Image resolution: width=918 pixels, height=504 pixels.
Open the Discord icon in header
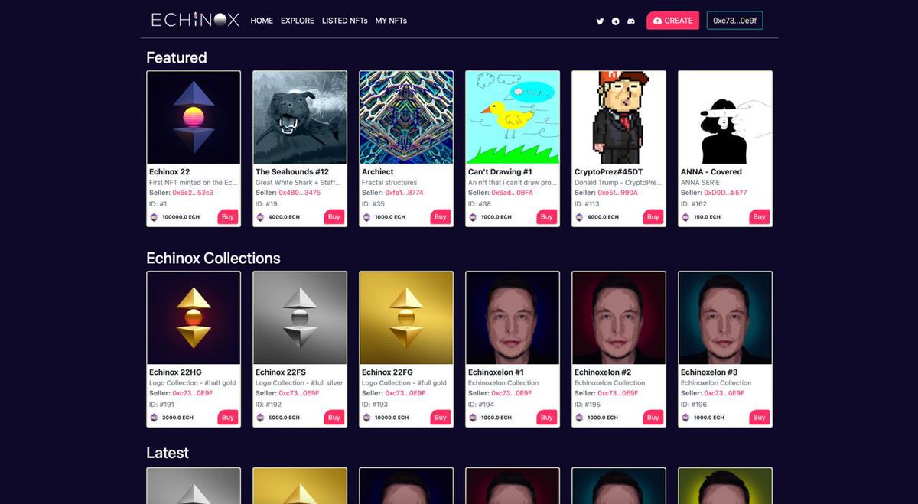631,21
